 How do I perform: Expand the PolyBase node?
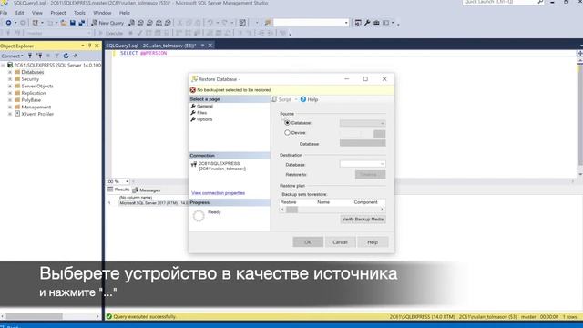tap(10, 100)
